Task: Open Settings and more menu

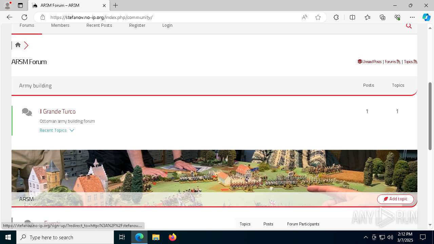Action: pos(412,17)
